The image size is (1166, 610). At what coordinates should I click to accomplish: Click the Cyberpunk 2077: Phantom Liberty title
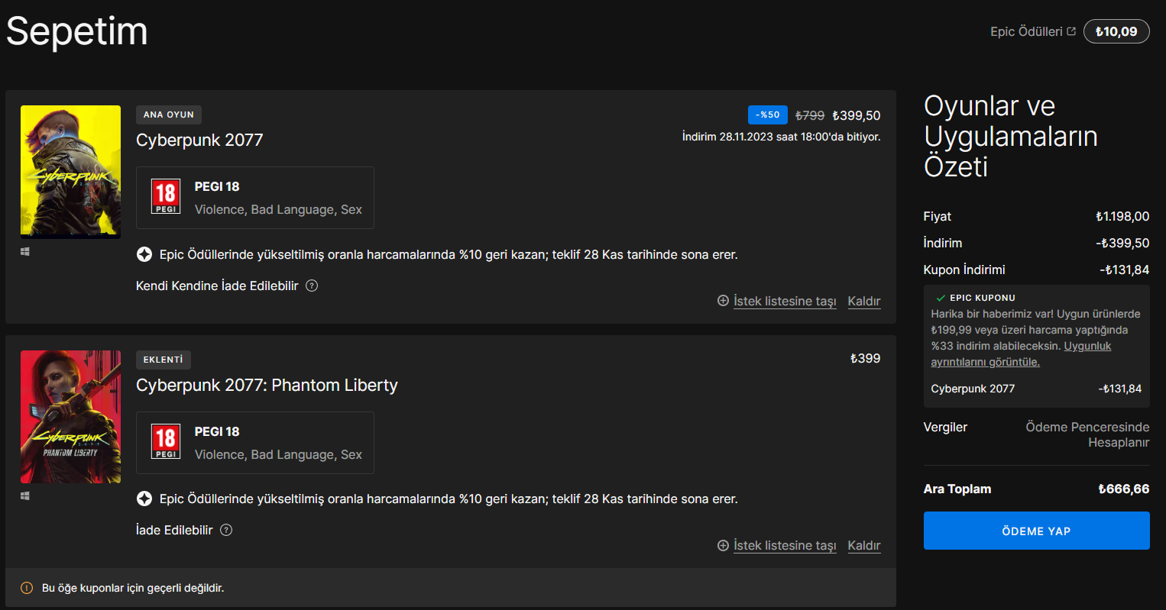tap(267, 386)
